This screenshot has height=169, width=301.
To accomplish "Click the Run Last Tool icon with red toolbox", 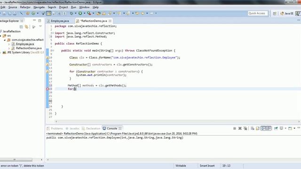I will click(89, 13).
